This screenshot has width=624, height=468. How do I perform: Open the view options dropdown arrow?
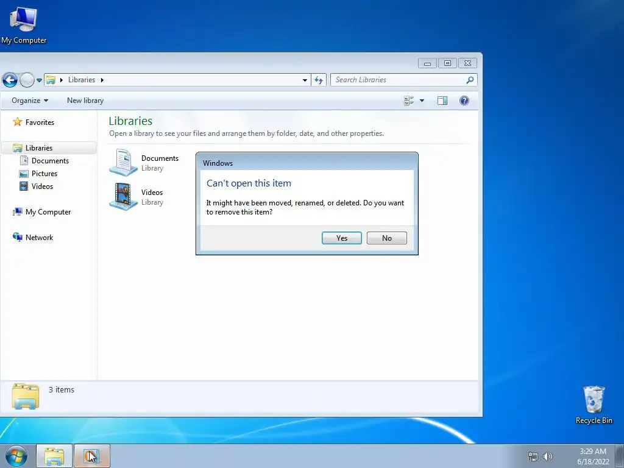(422, 101)
